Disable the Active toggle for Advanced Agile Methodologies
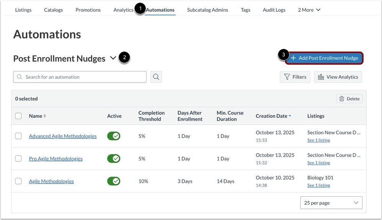Viewport: 382px width, 220px height. coord(114,136)
